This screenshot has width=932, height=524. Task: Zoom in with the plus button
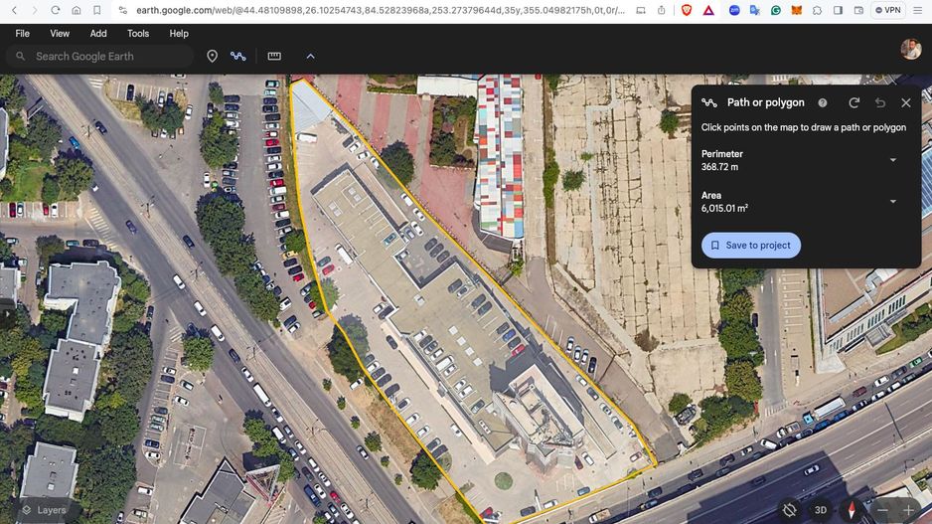tap(908, 510)
